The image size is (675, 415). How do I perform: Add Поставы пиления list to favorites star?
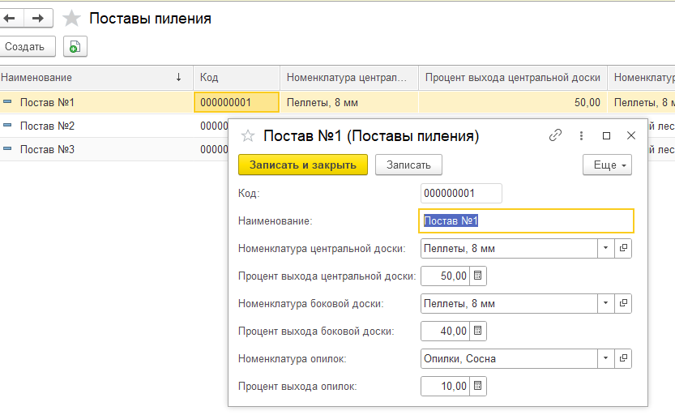click(72, 19)
